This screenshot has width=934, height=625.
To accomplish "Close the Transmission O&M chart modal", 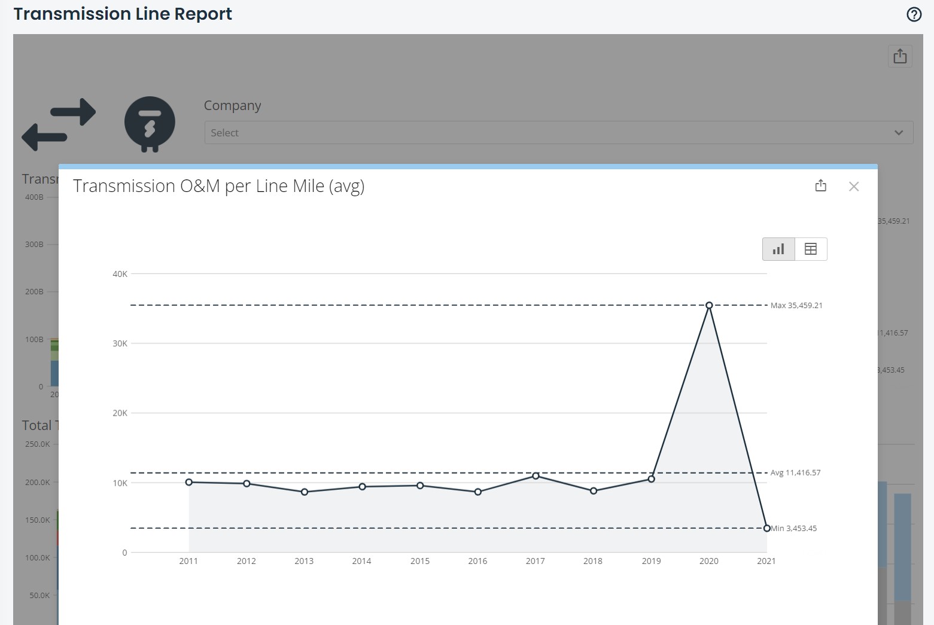I will [x=854, y=187].
